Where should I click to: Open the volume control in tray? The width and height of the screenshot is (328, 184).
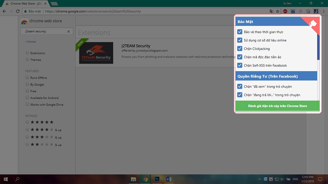(283, 179)
